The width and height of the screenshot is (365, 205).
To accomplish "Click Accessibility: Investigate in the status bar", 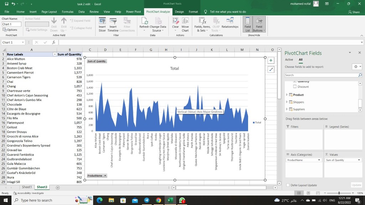I will coord(29,193).
